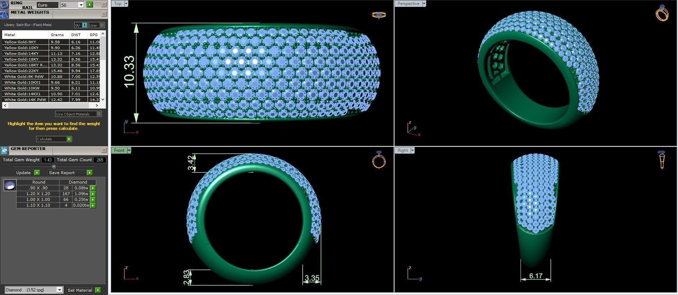Screen dimensions: 678x295
Task: Click the green arrow next to Set Material
Action: point(98,290)
